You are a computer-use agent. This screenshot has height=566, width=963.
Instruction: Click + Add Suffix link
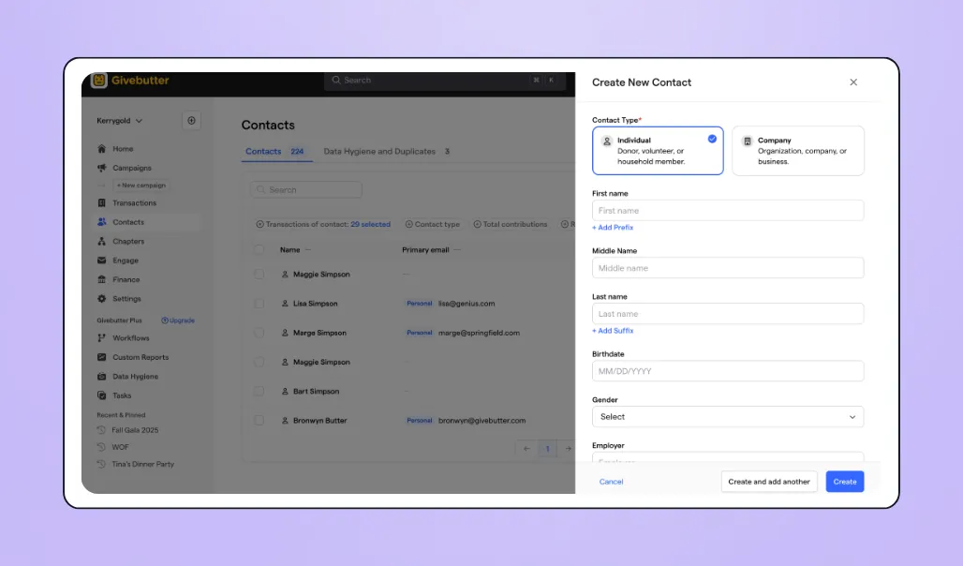click(x=613, y=331)
